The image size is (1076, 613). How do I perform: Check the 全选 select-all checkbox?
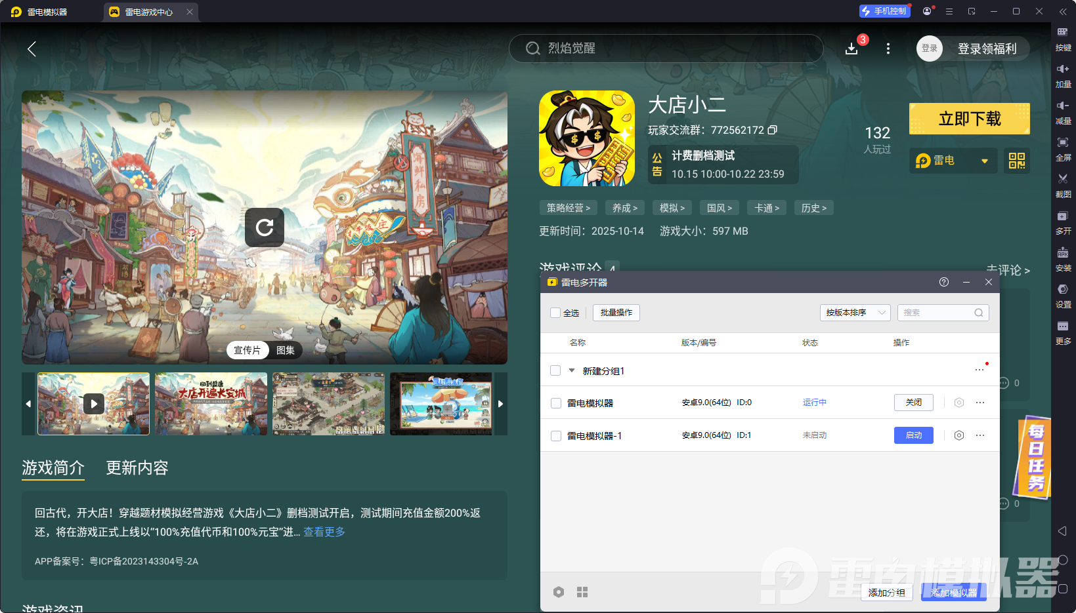555,313
